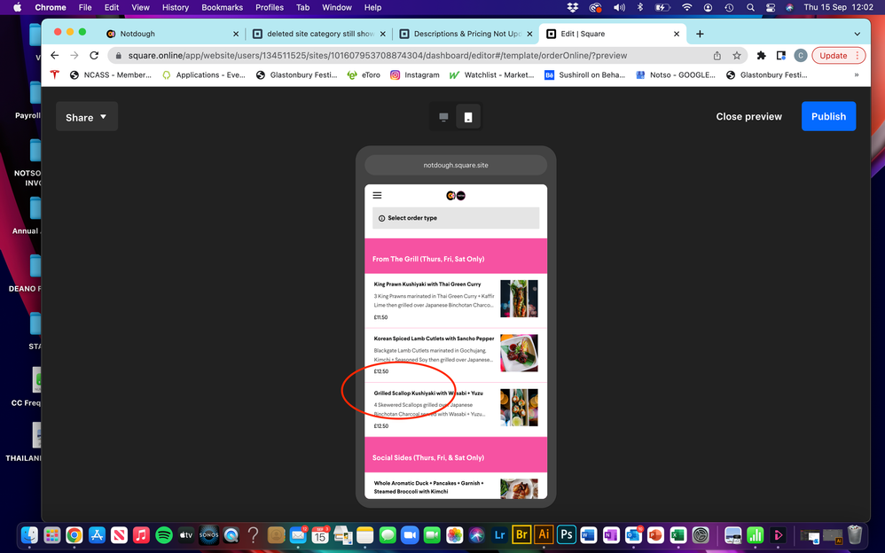Open Spotify from the dock

pyautogui.click(x=164, y=535)
